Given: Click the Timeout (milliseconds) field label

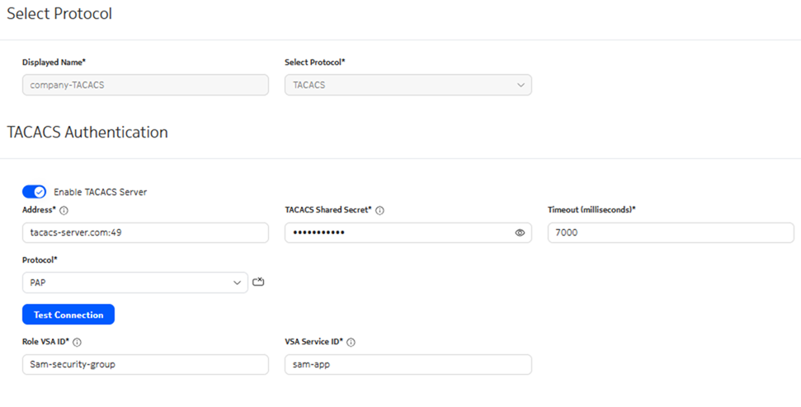Looking at the screenshot, I should click(591, 210).
